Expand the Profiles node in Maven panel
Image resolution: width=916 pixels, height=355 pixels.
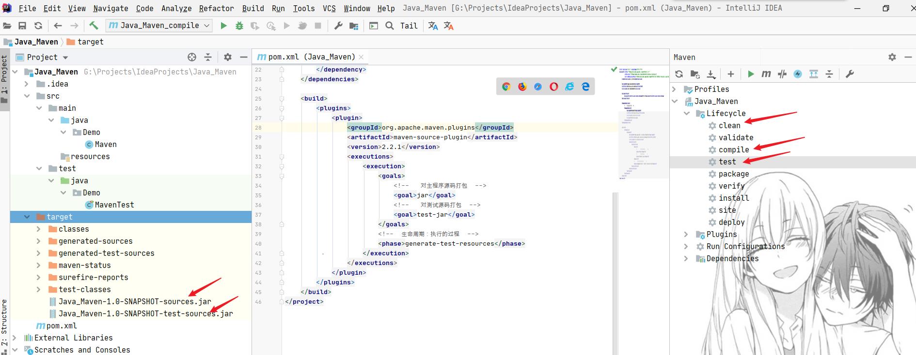(674, 89)
